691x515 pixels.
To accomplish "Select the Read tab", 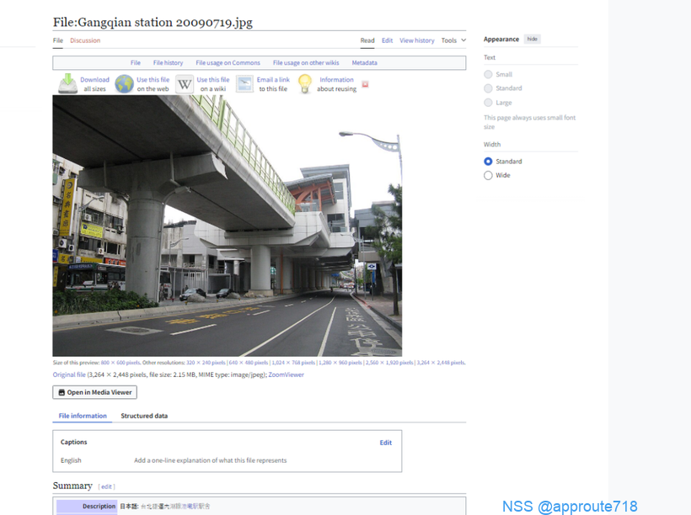I will 367,40.
